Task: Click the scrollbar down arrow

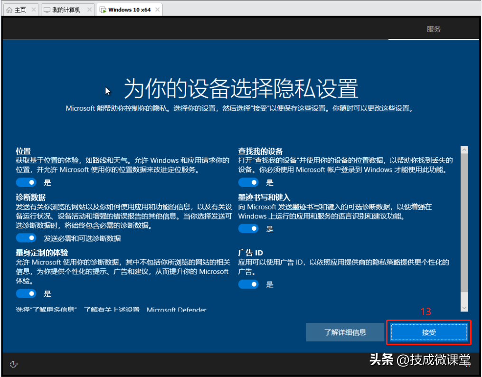Action: [x=464, y=308]
